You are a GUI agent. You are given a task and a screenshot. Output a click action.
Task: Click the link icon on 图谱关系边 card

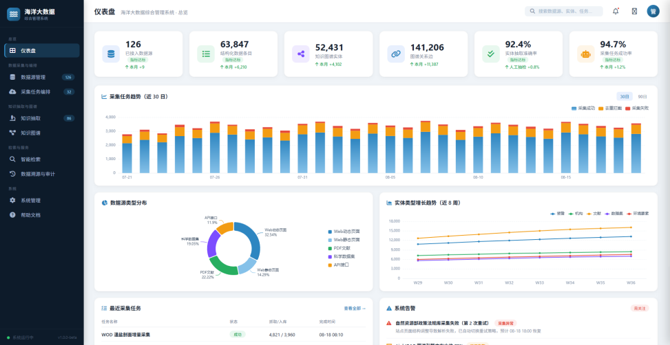[396, 54]
